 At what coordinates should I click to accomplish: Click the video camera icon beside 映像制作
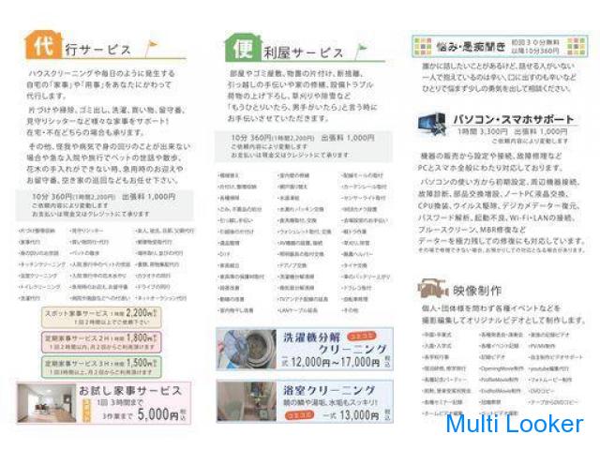432,288
